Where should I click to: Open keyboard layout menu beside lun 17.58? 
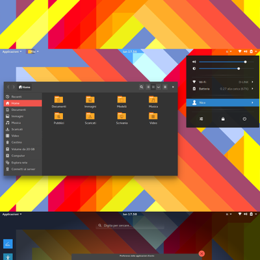pyautogui.click(x=229, y=214)
